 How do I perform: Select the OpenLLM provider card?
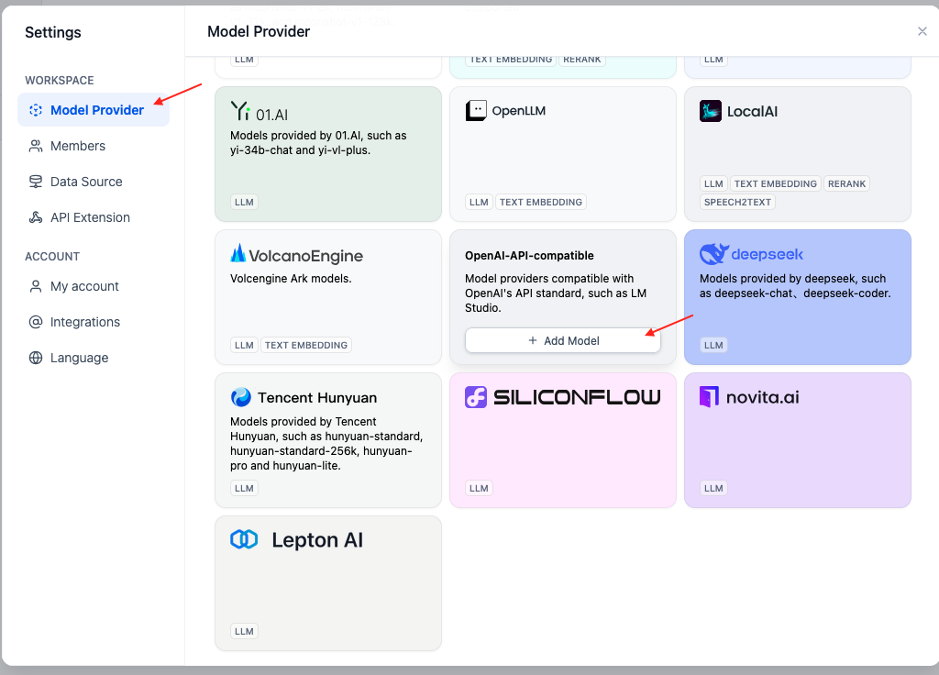click(563, 154)
